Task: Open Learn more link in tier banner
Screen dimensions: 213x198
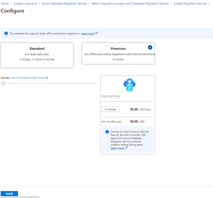Action: tap(88, 33)
